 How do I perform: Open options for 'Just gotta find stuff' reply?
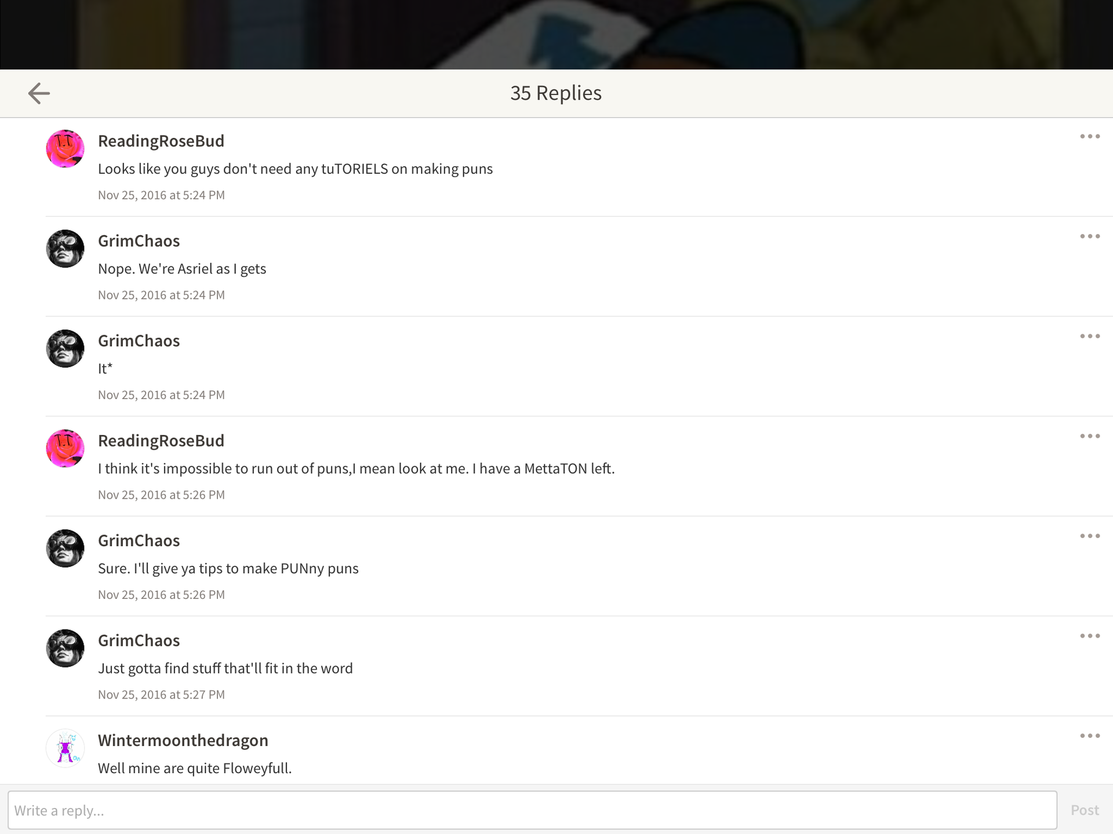[x=1090, y=636]
